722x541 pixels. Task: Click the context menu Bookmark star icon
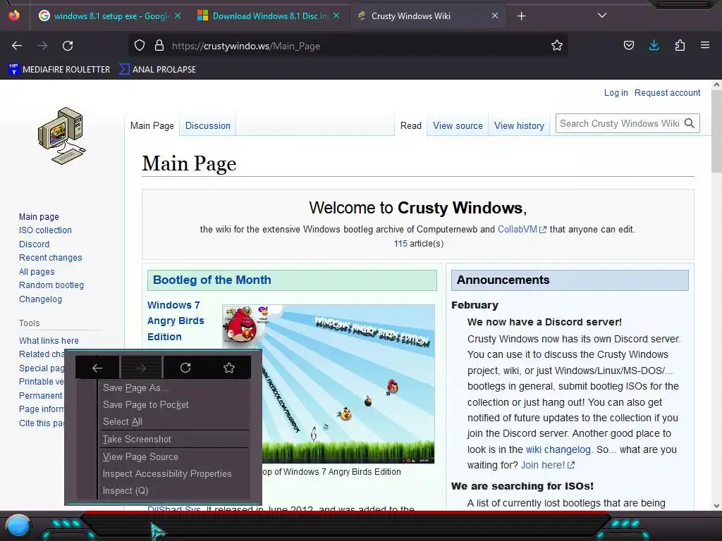[229, 368]
